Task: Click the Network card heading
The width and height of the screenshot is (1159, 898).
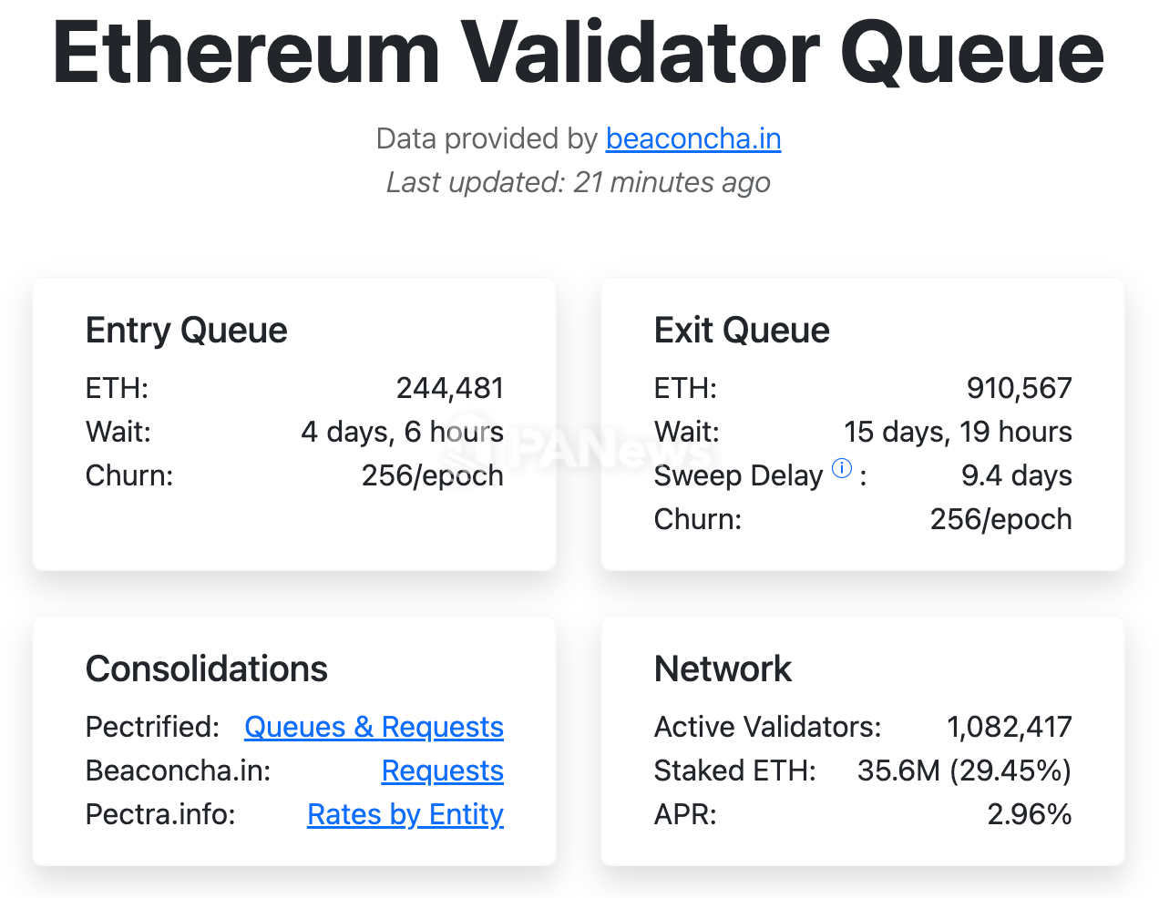Action: (723, 668)
